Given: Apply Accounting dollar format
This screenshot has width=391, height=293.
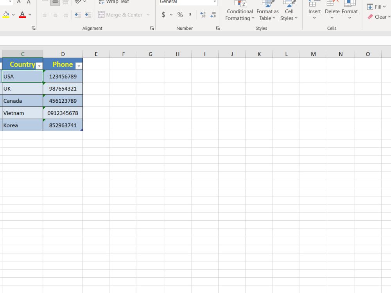Looking at the screenshot, I should (163, 15).
